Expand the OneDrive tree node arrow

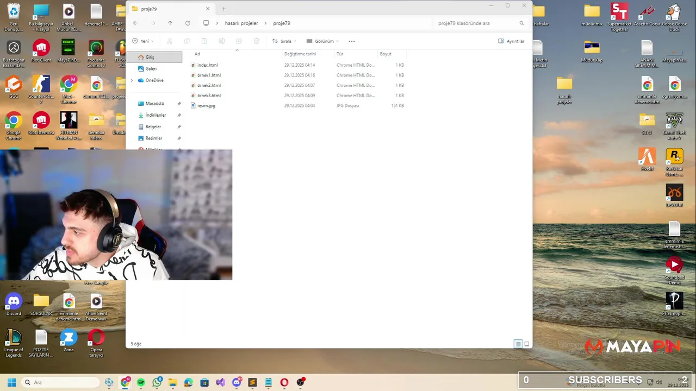coord(132,80)
